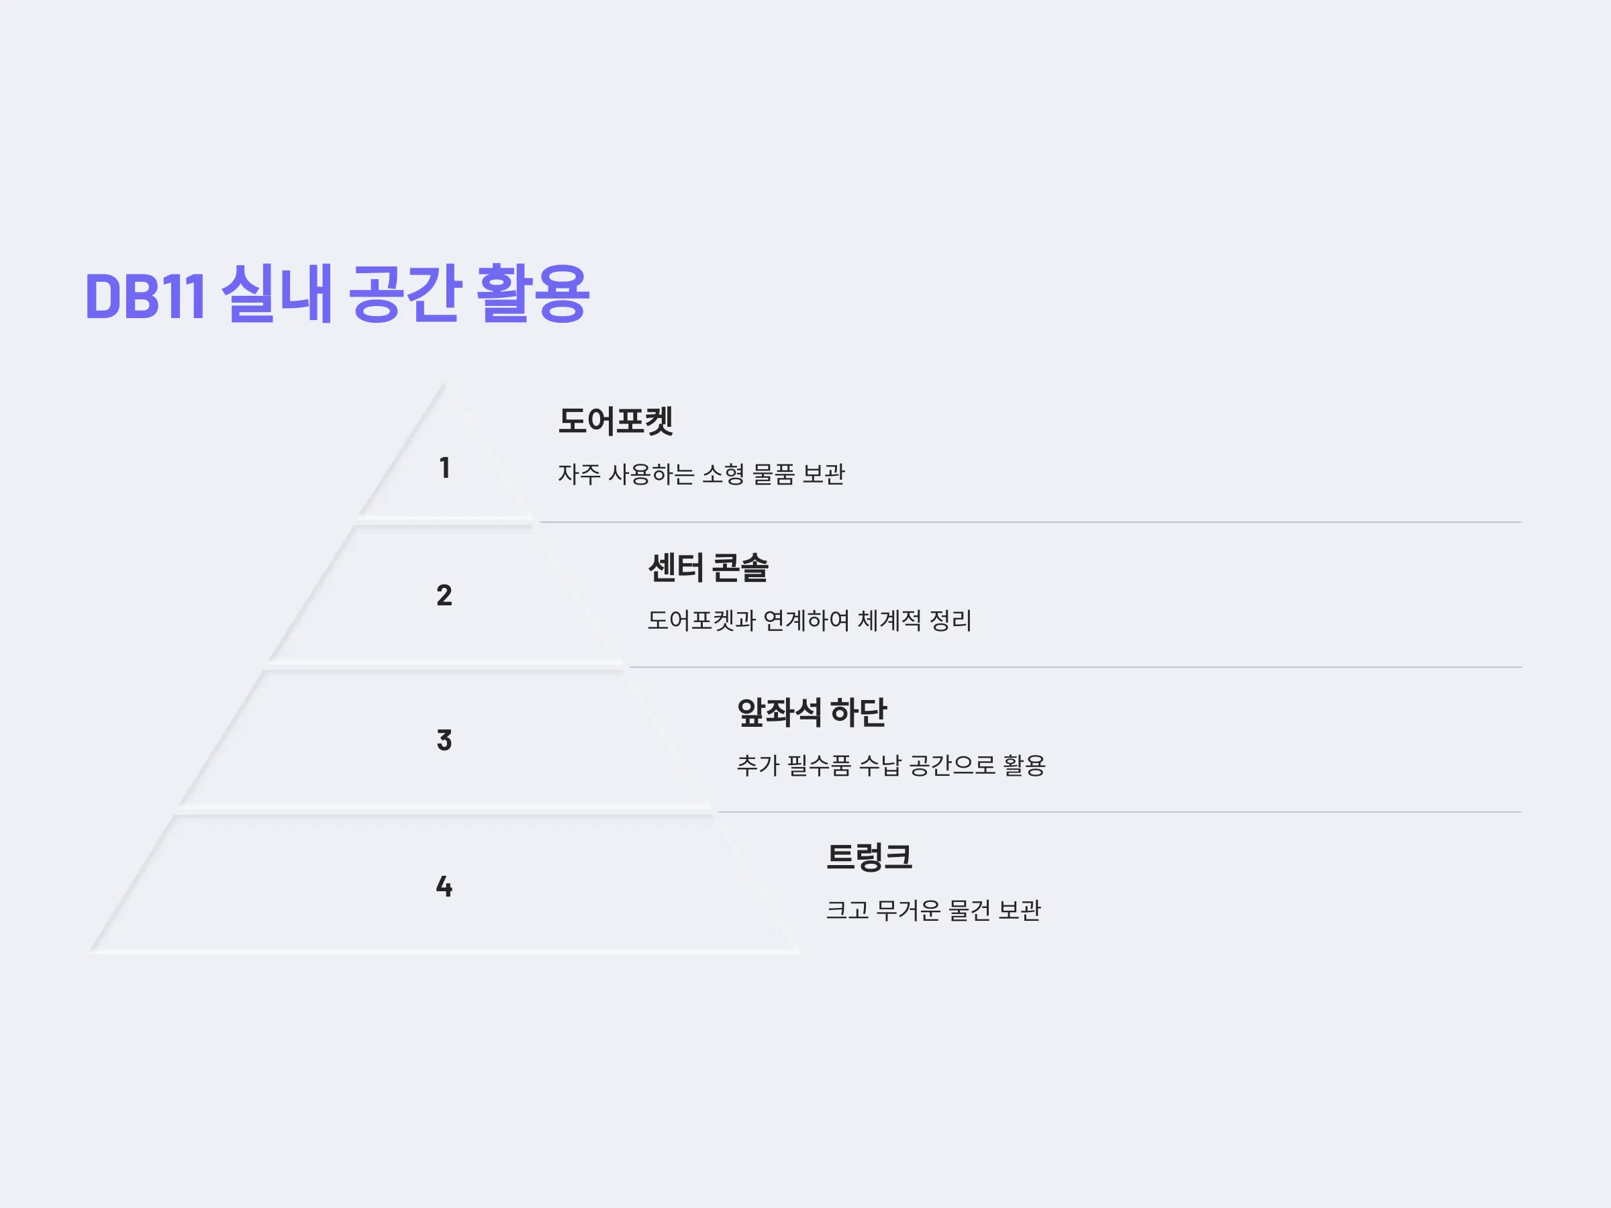Click the word 'DB11' in the title
The width and height of the screenshot is (1611, 1208).
tap(145, 297)
